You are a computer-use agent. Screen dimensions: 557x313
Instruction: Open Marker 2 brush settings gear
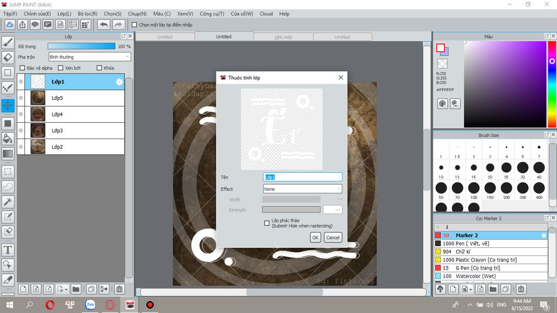(543, 235)
